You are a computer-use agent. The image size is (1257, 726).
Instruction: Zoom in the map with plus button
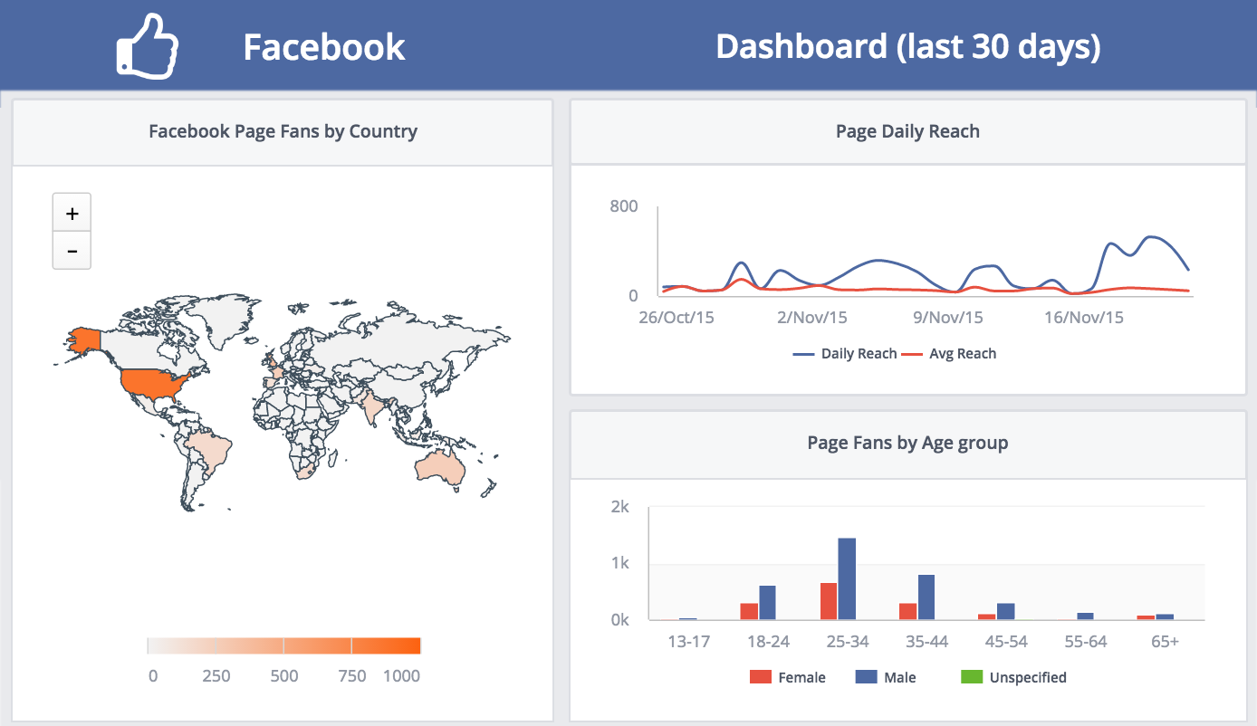click(x=72, y=214)
